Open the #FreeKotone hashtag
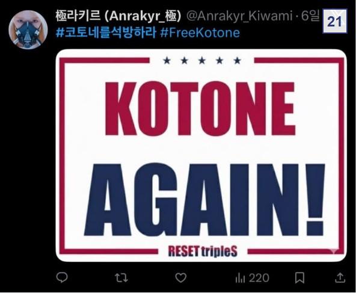Viewport: 356px width, 293px height. pyautogui.click(x=200, y=32)
